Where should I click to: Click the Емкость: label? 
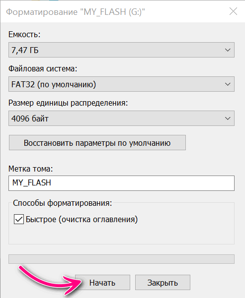(24, 34)
